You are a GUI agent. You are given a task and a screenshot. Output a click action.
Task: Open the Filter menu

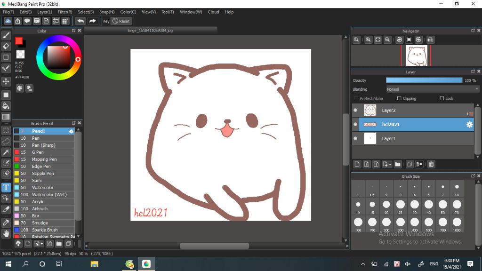click(x=65, y=12)
